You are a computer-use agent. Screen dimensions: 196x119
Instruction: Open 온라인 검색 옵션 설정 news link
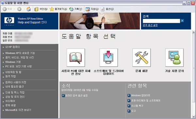coord(76,96)
